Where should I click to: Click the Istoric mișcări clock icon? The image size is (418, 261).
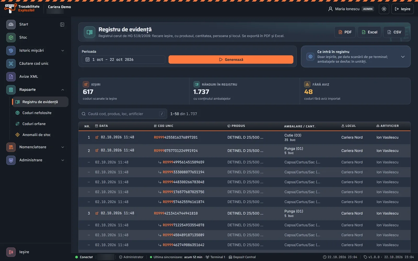(x=11, y=50)
